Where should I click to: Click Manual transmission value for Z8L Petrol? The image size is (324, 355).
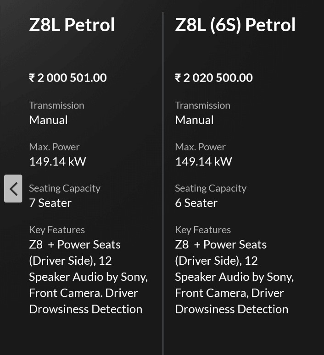pyautogui.click(x=48, y=120)
